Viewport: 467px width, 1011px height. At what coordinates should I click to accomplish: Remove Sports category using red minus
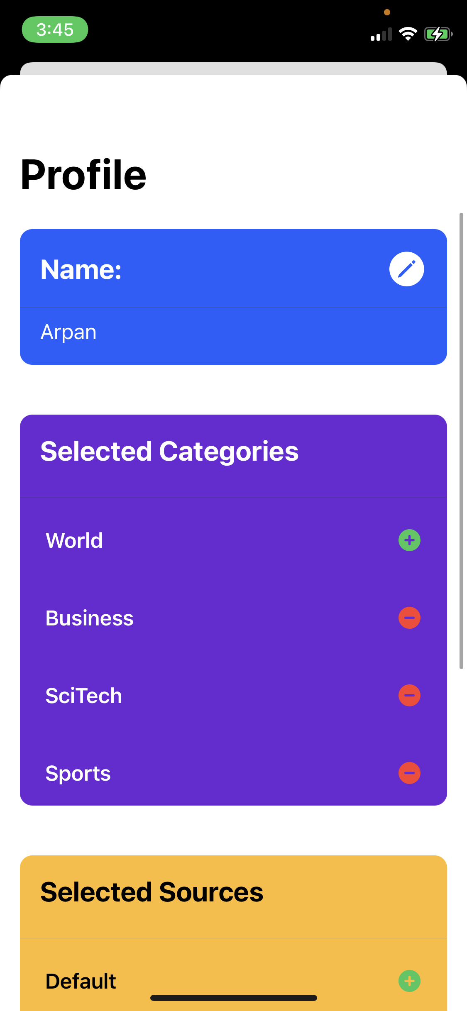point(409,773)
